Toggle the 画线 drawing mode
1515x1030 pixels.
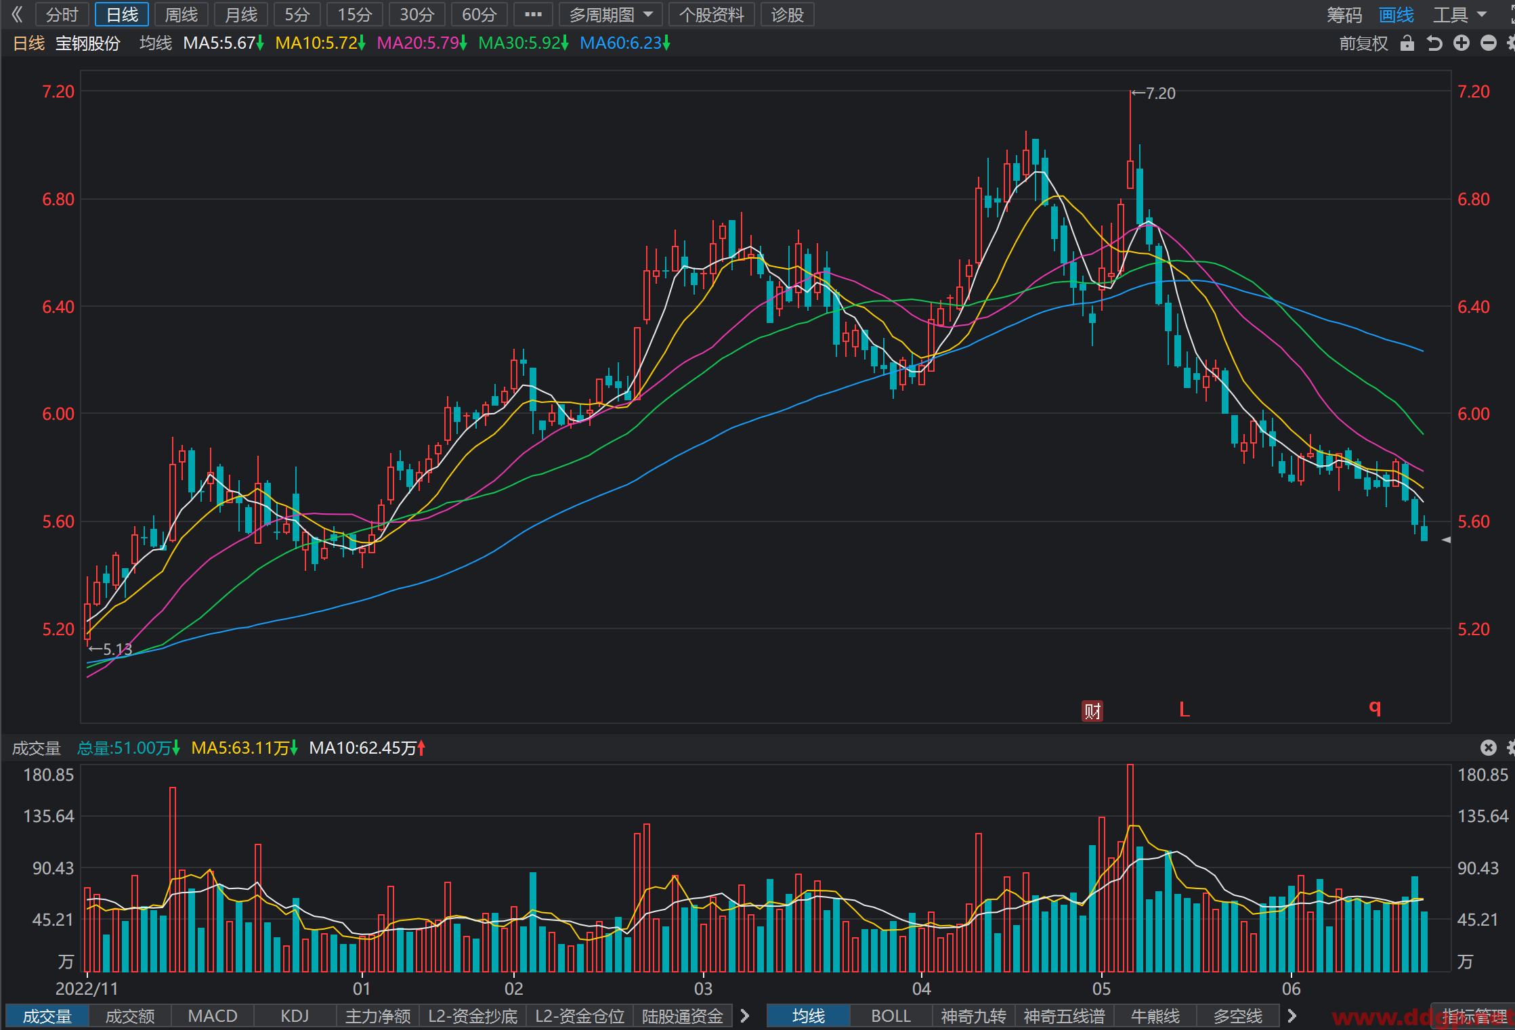[1396, 14]
